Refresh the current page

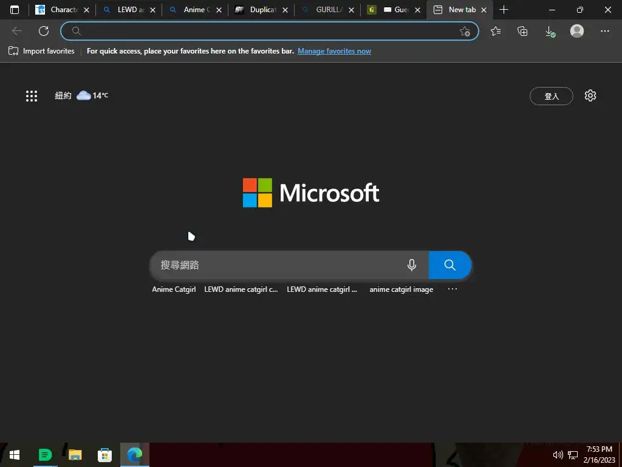click(44, 31)
